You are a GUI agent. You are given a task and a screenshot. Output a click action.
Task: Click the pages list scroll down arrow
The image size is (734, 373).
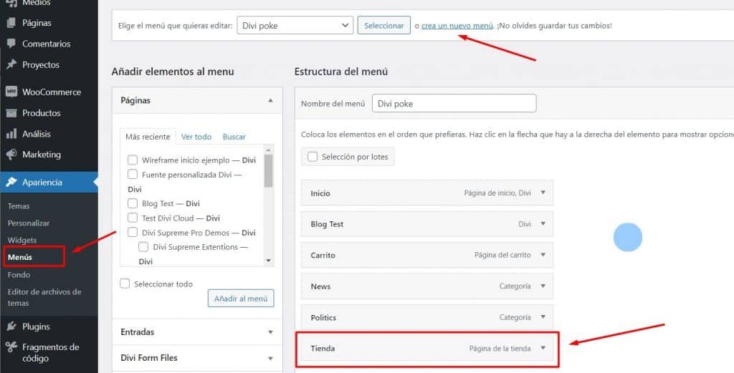[x=268, y=261]
